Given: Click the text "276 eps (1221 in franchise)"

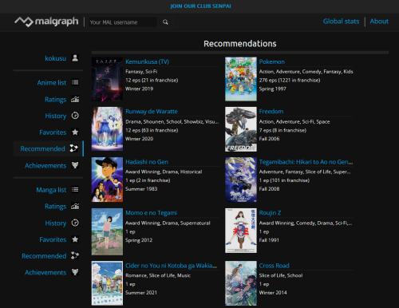Looking at the screenshot, I should point(290,81).
